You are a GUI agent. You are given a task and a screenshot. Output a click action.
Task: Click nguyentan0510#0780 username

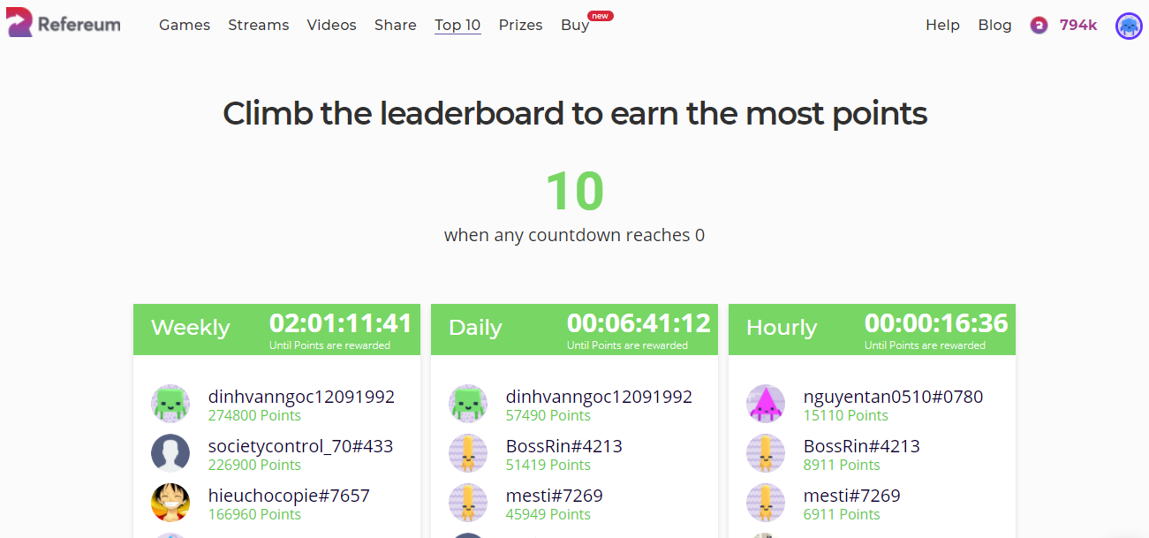[893, 397]
